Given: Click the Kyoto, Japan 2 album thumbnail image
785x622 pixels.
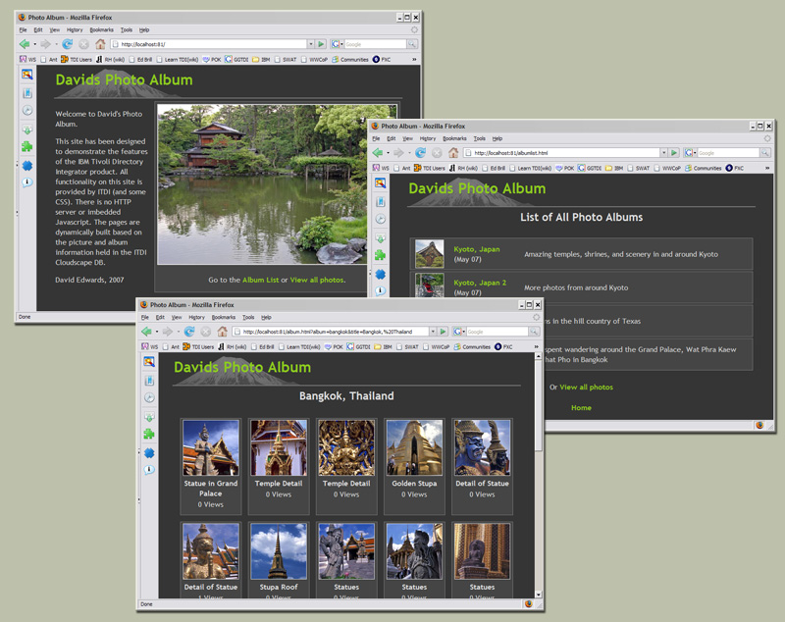Looking at the screenshot, I should 430,285.
